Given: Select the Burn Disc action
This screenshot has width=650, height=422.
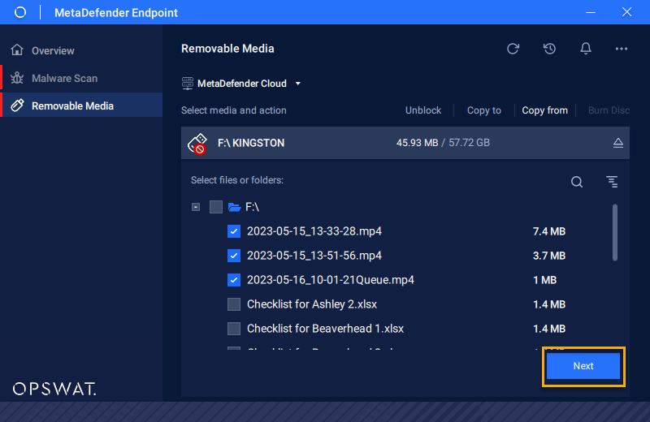Looking at the screenshot, I should coord(609,110).
